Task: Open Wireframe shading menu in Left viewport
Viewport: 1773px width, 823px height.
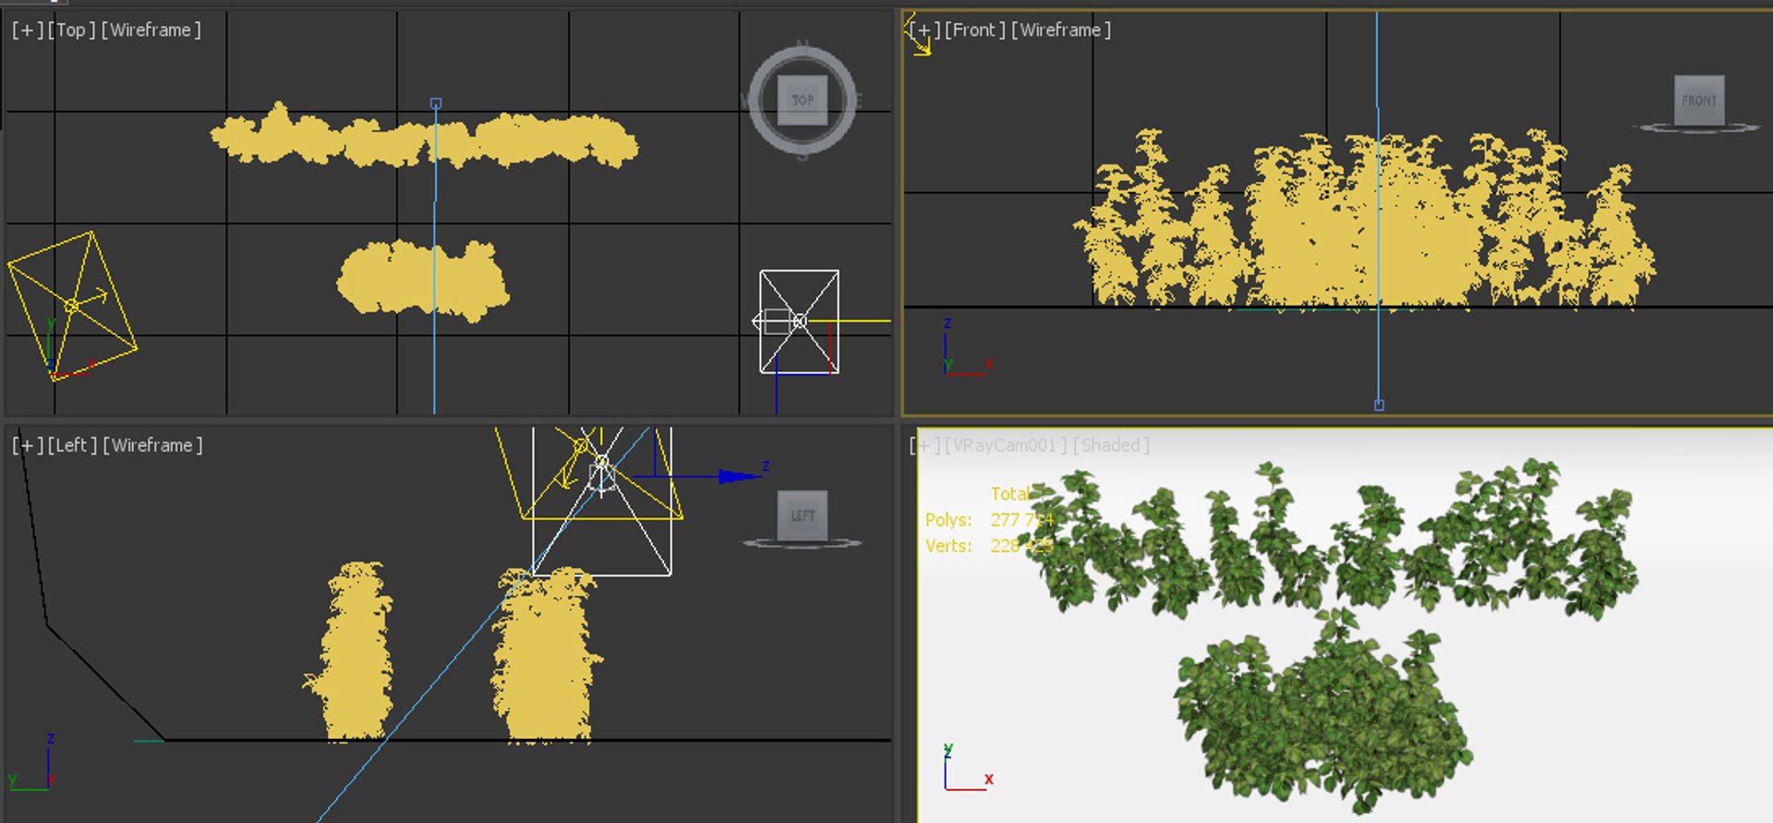Action: [x=152, y=445]
